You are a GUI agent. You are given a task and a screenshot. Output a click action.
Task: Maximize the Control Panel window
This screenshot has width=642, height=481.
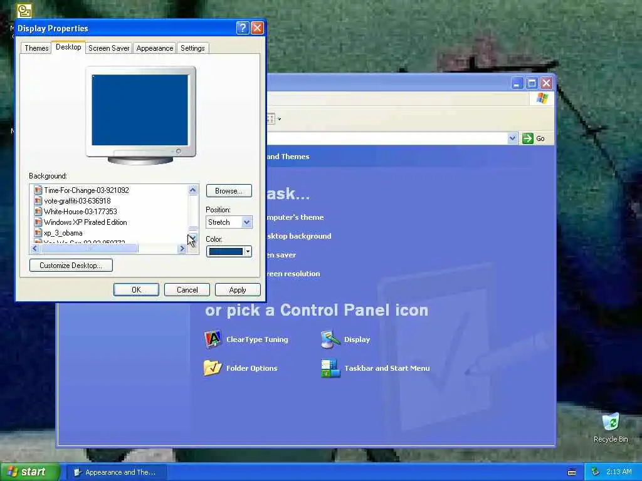click(532, 83)
